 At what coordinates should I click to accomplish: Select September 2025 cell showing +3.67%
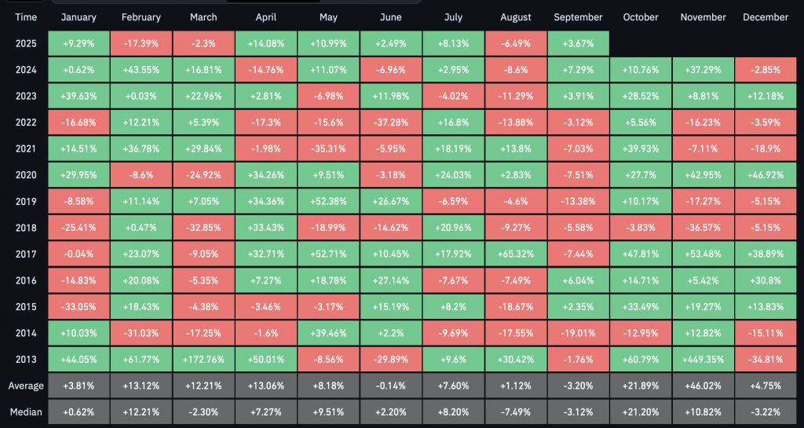(x=577, y=43)
